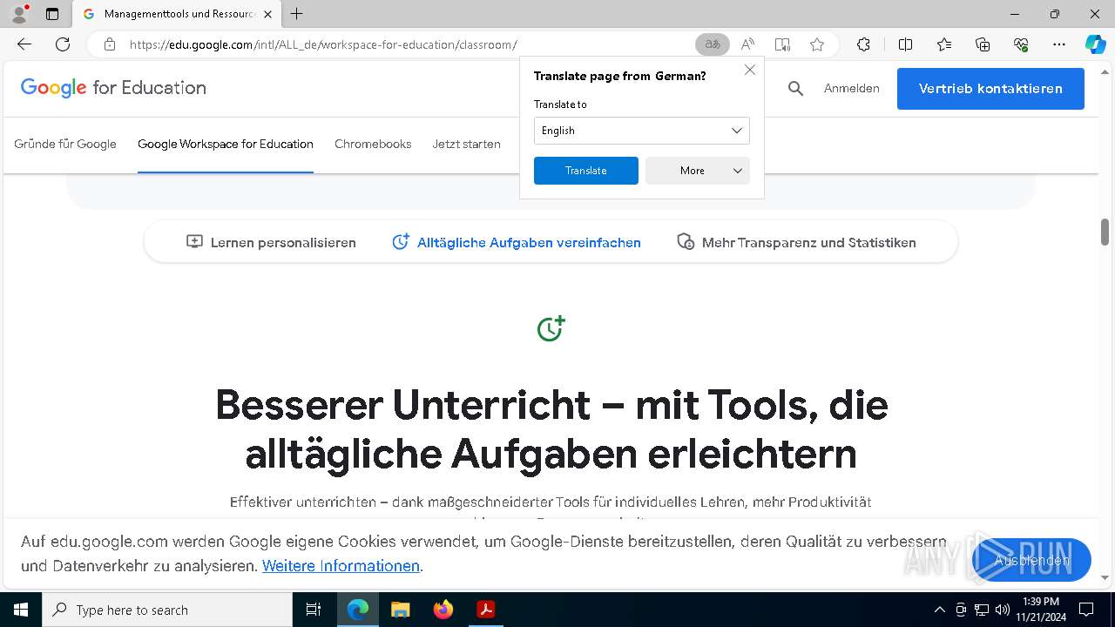The width and height of the screenshot is (1115, 627).
Task: Open the Weitere Informationen link
Action: tap(341, 566)
